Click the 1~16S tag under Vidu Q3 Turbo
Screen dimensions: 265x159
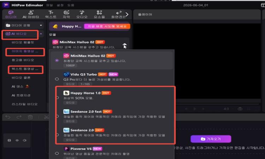[x=85, y=84]
